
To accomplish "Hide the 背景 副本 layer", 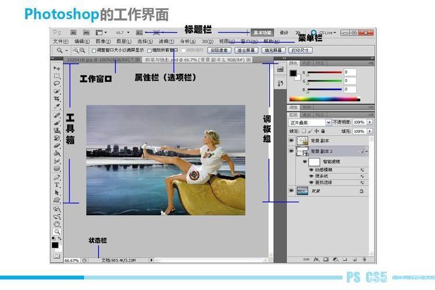I will pyautogui.click(x=291, y=141).
